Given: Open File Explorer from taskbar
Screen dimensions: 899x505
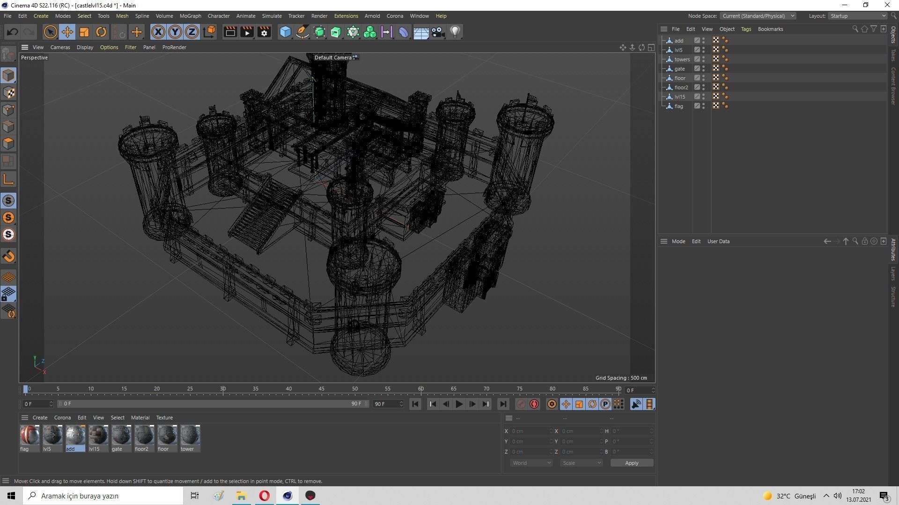Looking at the screenshot, I should pos(241,496).
